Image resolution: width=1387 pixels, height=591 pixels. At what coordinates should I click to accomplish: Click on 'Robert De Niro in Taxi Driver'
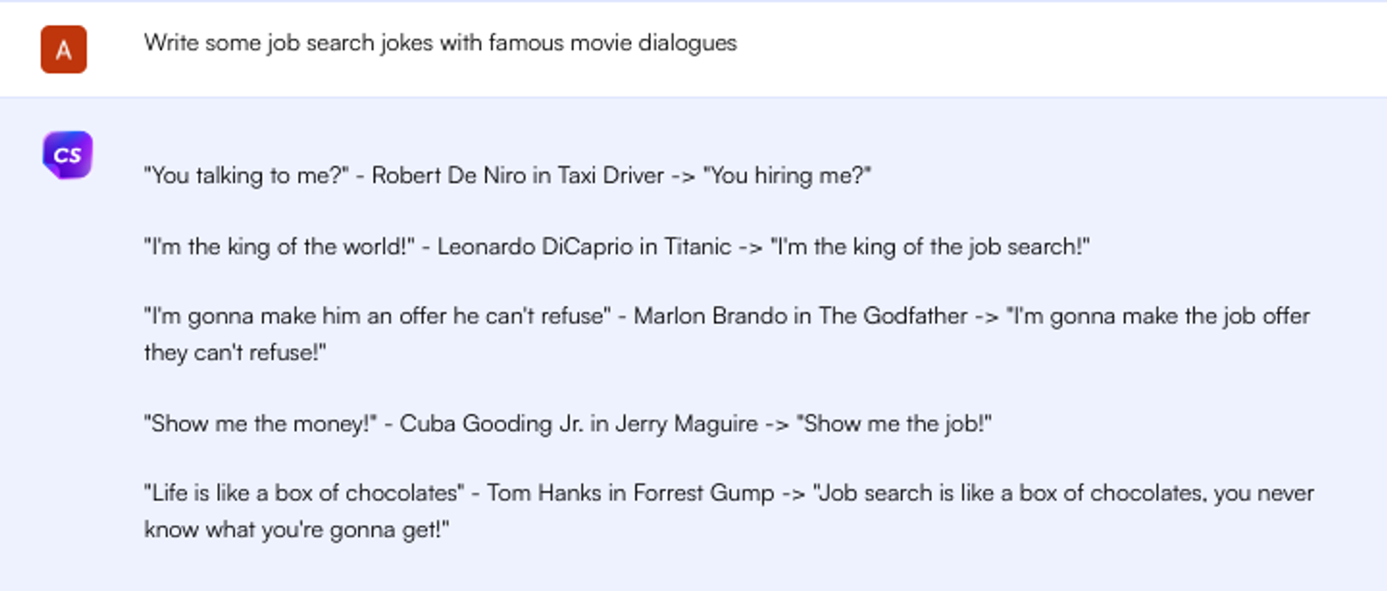517,175
